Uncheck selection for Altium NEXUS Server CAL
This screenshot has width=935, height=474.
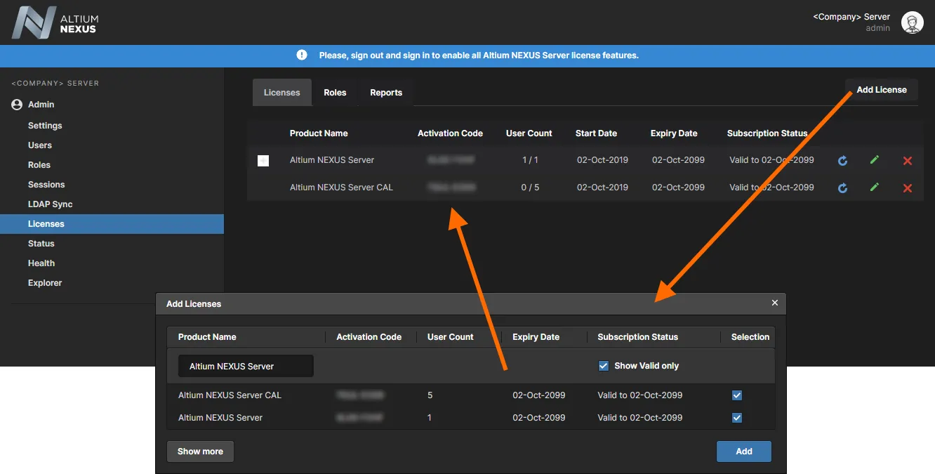[x=737, y=395]
